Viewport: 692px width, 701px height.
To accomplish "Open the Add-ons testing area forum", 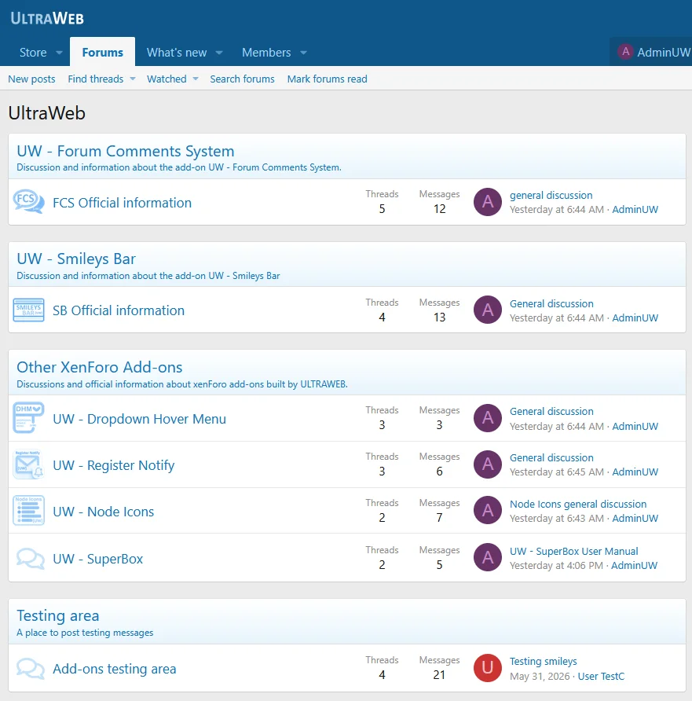I will 115,669.
